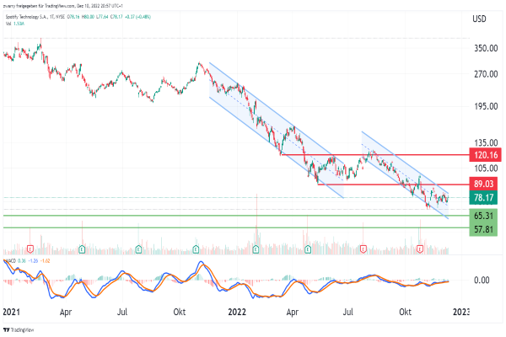Screen dimensions: 506x337
Task: Select the red horizontal line at 120.16
Action: click(x=374, y=155)
